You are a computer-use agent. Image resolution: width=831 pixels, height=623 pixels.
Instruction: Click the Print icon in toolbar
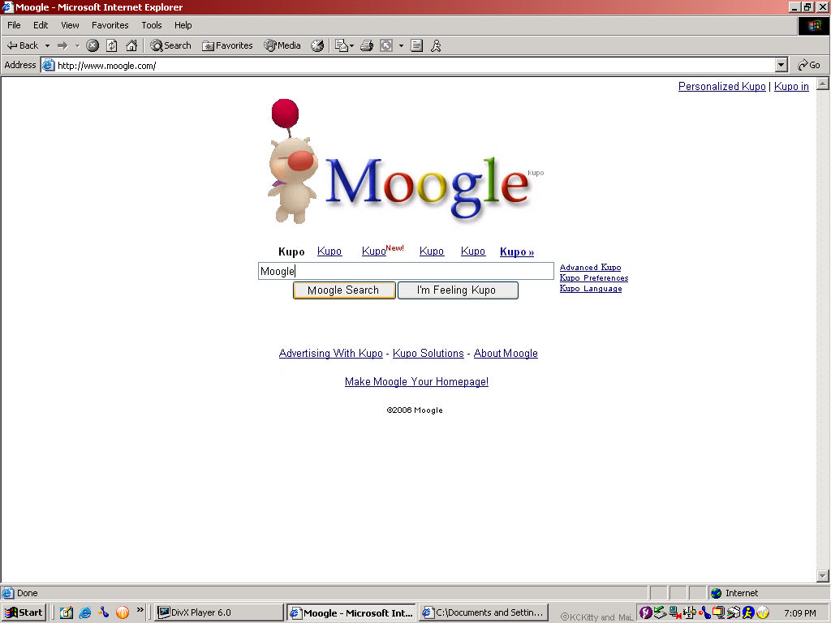tap(367, 45)
